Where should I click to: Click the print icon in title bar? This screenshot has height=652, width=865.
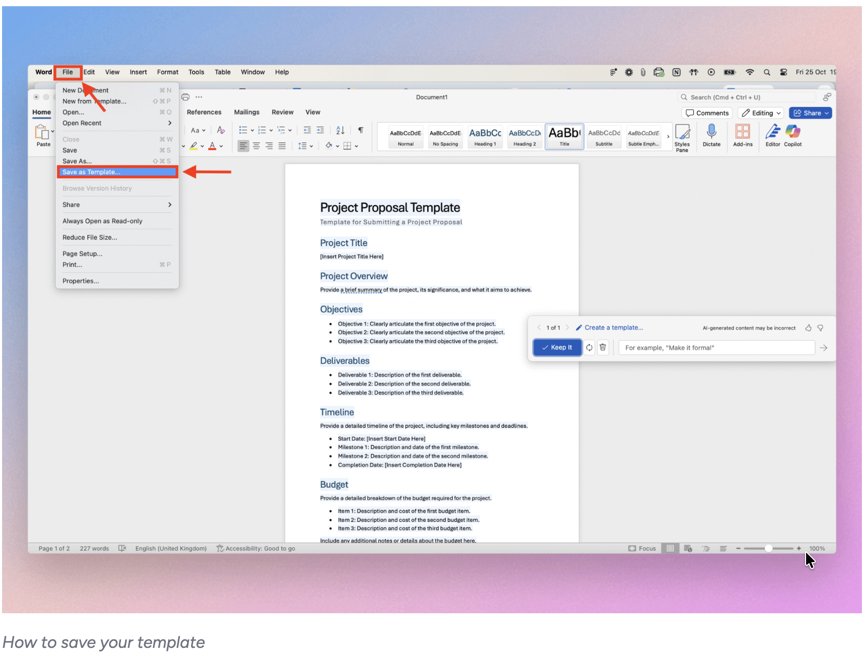click(x=186, y=97)
